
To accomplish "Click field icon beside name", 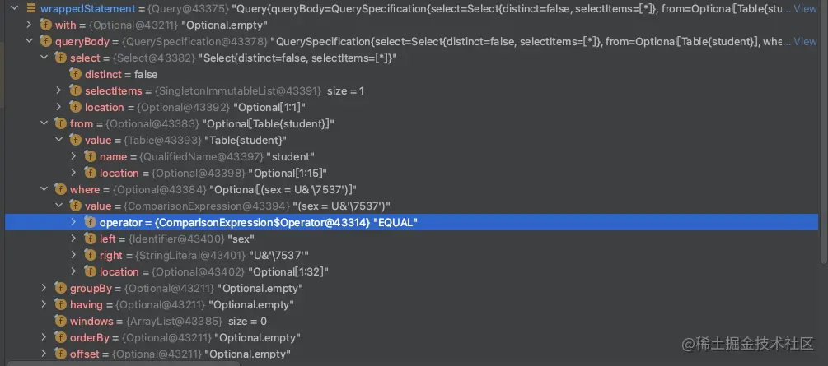I will 91,156.
